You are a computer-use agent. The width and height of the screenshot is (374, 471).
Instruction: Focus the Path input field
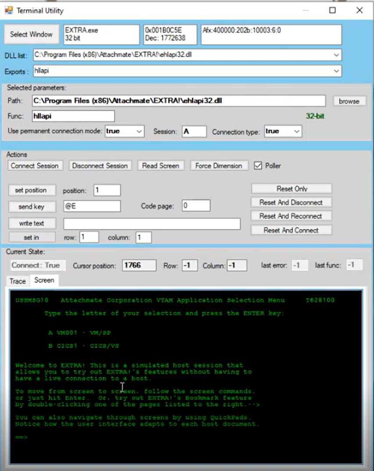(179, 101)
